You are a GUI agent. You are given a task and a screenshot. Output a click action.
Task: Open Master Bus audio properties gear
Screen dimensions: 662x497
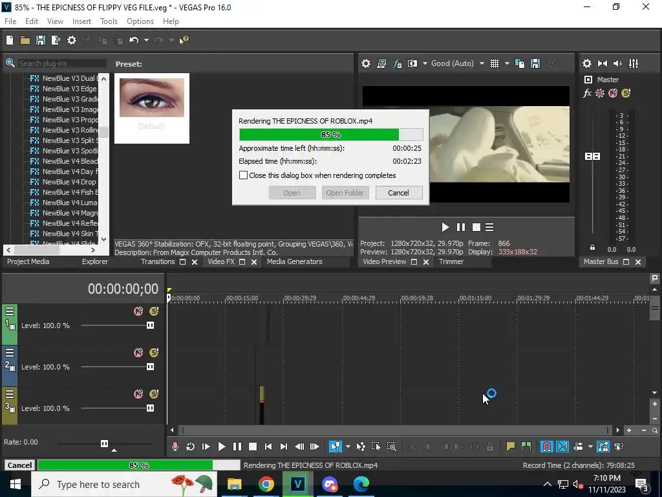pos(587,63)
